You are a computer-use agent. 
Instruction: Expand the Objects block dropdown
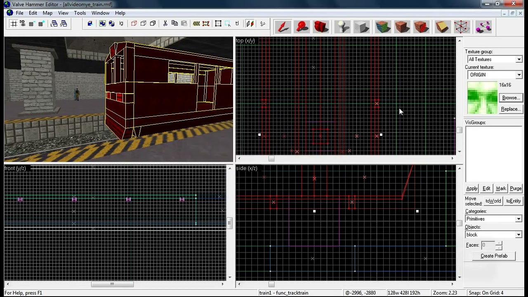[x=519, y=235]
